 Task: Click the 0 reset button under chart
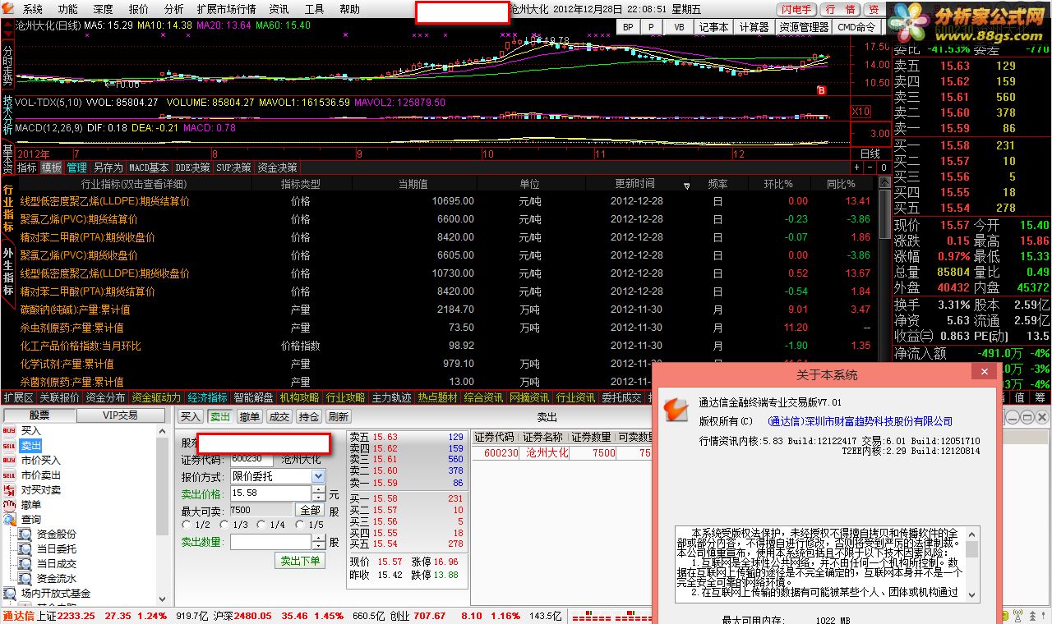(x=883, y=167)
